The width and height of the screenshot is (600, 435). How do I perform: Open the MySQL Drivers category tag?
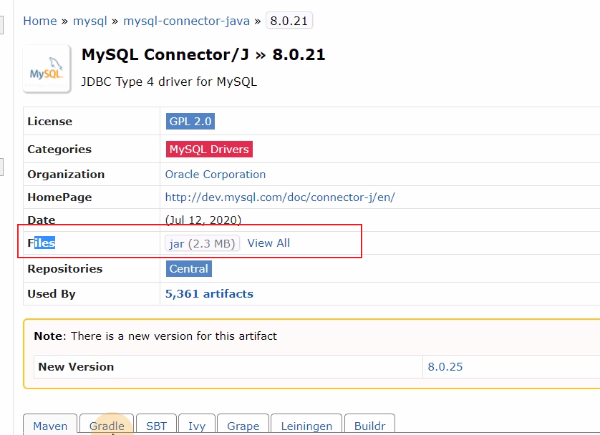(209, 149)
